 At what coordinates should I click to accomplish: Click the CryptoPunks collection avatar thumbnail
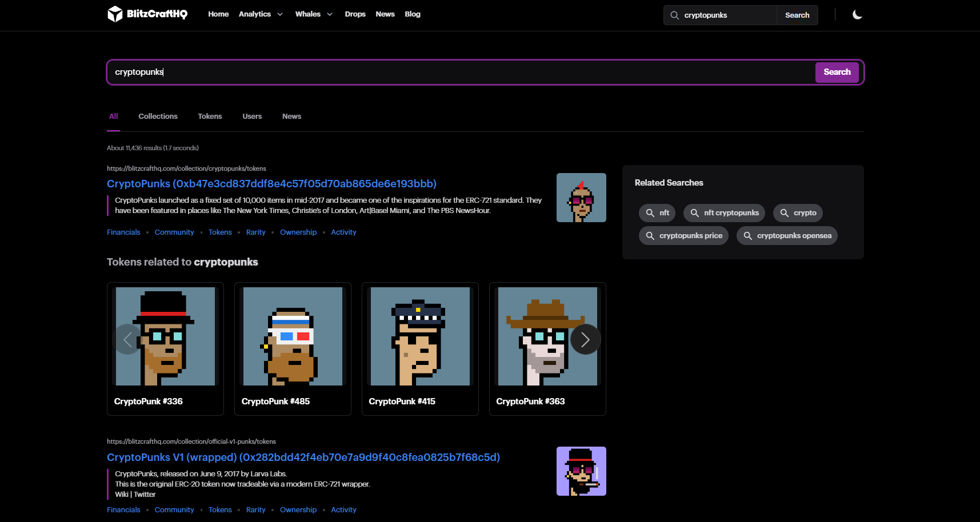(581, 198)
